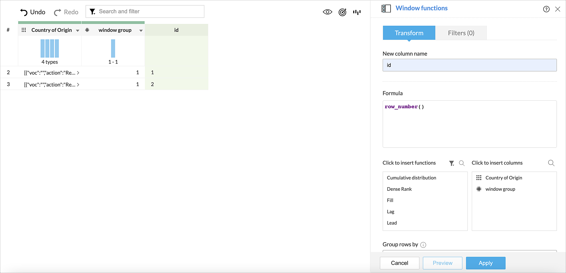Open Window functions help via question mark icon
The width and height of the screenshot is (566, 273).
tap(546, 9)
